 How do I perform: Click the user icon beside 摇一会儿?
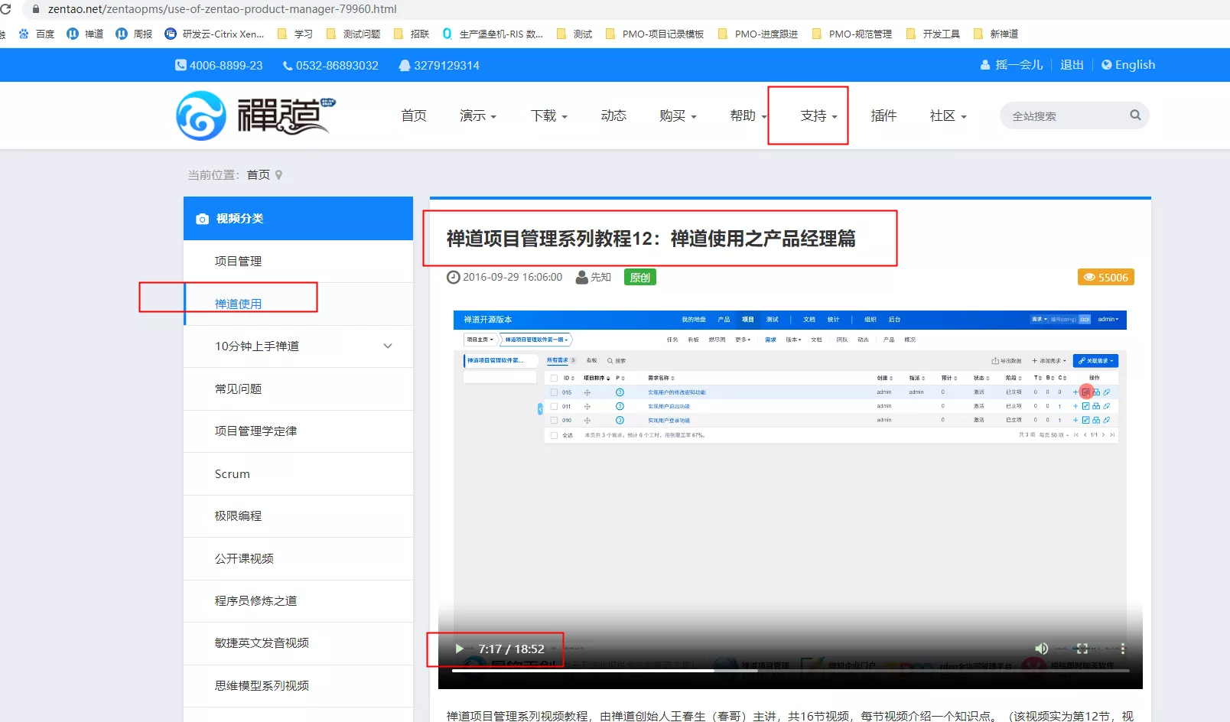[985, 65]
